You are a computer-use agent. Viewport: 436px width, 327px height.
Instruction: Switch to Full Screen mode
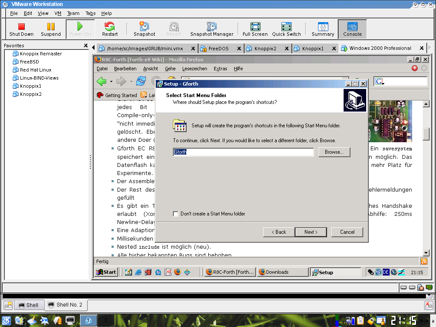tap(255, 29)
